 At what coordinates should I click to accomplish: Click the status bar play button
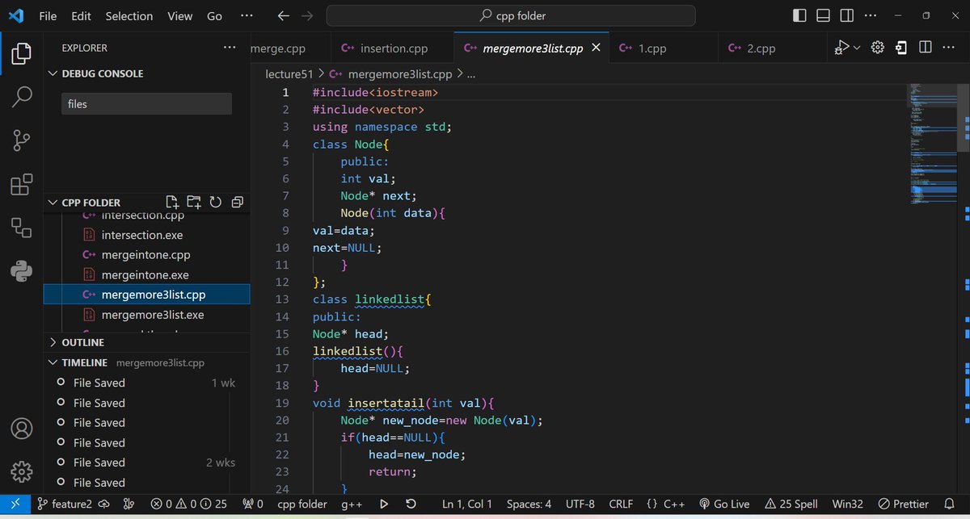click(x=384, y=504)
